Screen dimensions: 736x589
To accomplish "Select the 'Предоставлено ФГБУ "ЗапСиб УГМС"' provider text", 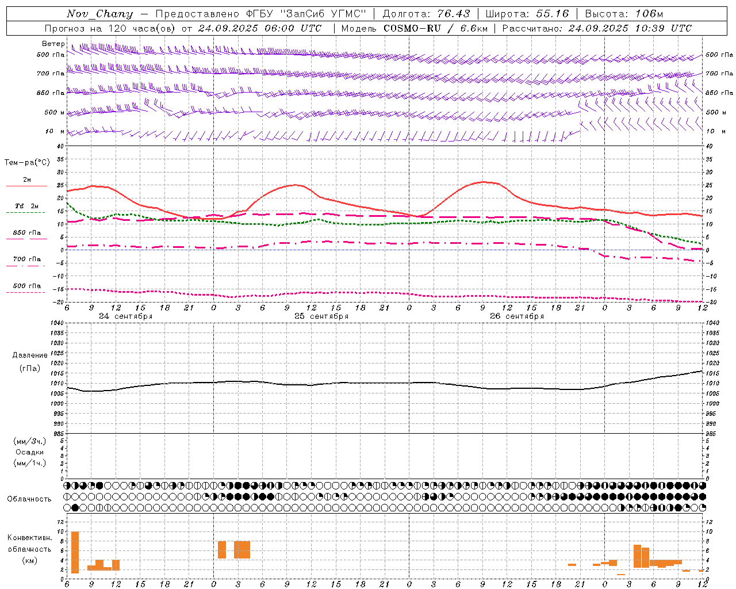I will 261,14.
